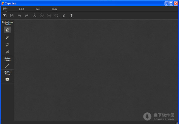Screen dimensions: 179x124
Task: Select the Magic Wand tool
Action: 7,38
